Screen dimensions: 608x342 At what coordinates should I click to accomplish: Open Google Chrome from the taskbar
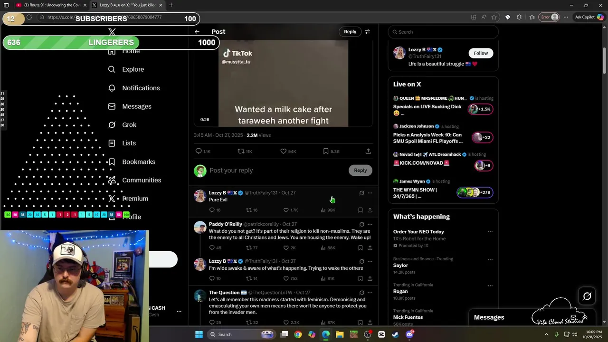(x=298, y=334)
